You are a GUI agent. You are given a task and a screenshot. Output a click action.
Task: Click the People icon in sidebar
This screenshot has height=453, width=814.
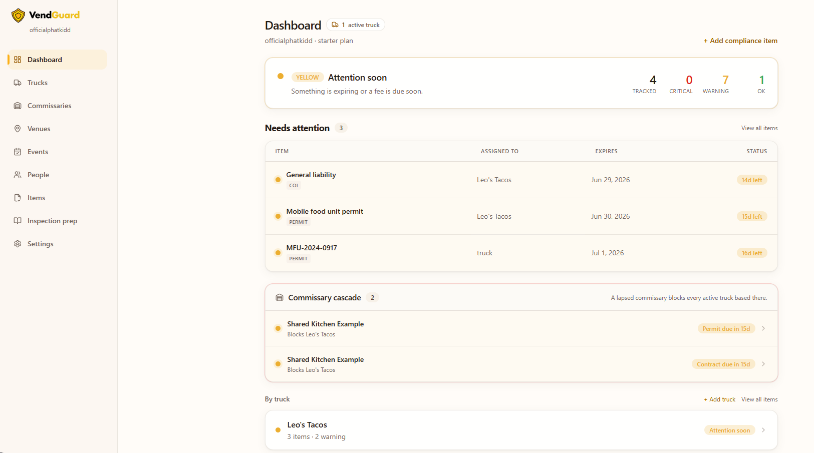(x=18, y=175)
